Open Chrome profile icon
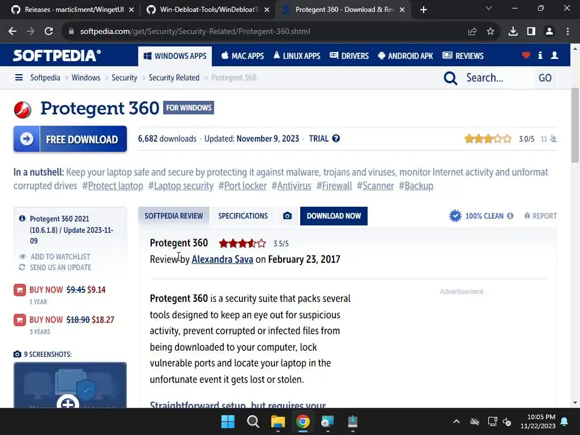 [549, 32]
